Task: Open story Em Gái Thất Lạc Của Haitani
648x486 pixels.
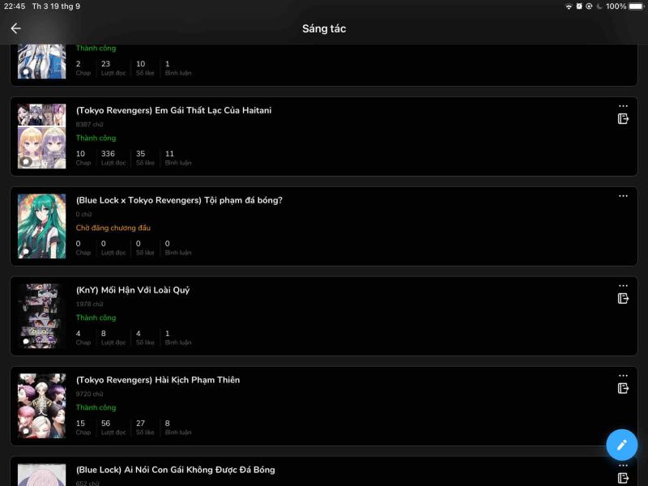Action: click(173, 110)
